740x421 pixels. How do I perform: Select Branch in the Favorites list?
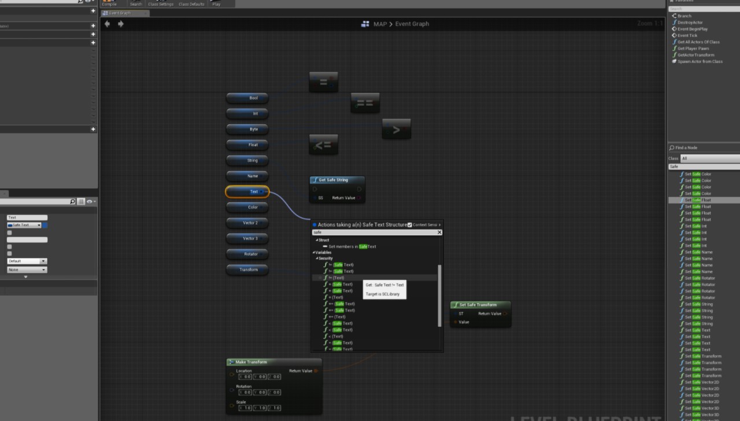[684, 16]
